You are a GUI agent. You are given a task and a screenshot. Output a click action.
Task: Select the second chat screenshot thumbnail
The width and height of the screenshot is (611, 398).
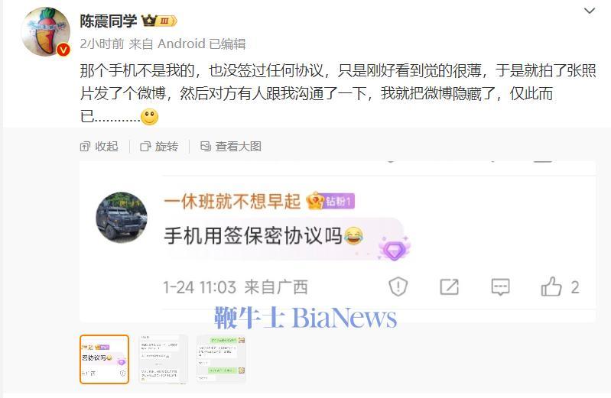coord(163,359)
